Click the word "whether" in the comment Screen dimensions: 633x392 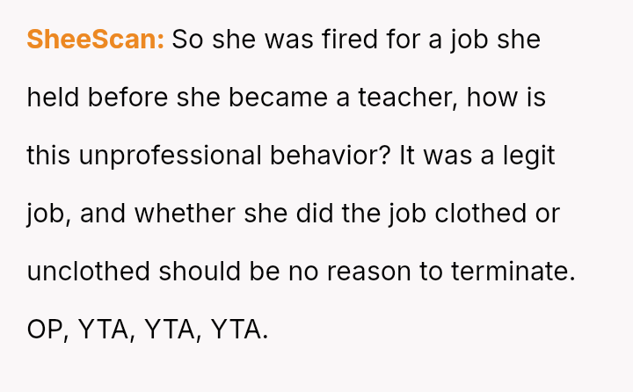[185, 214]
